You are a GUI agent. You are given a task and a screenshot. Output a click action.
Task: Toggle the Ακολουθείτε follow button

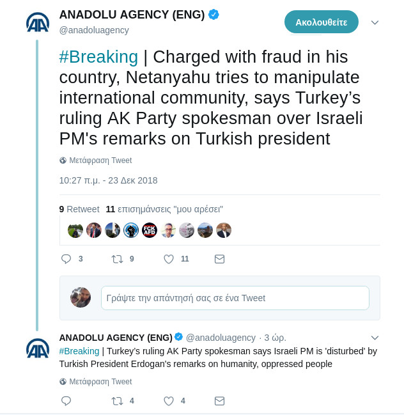[x=321, y=22]
